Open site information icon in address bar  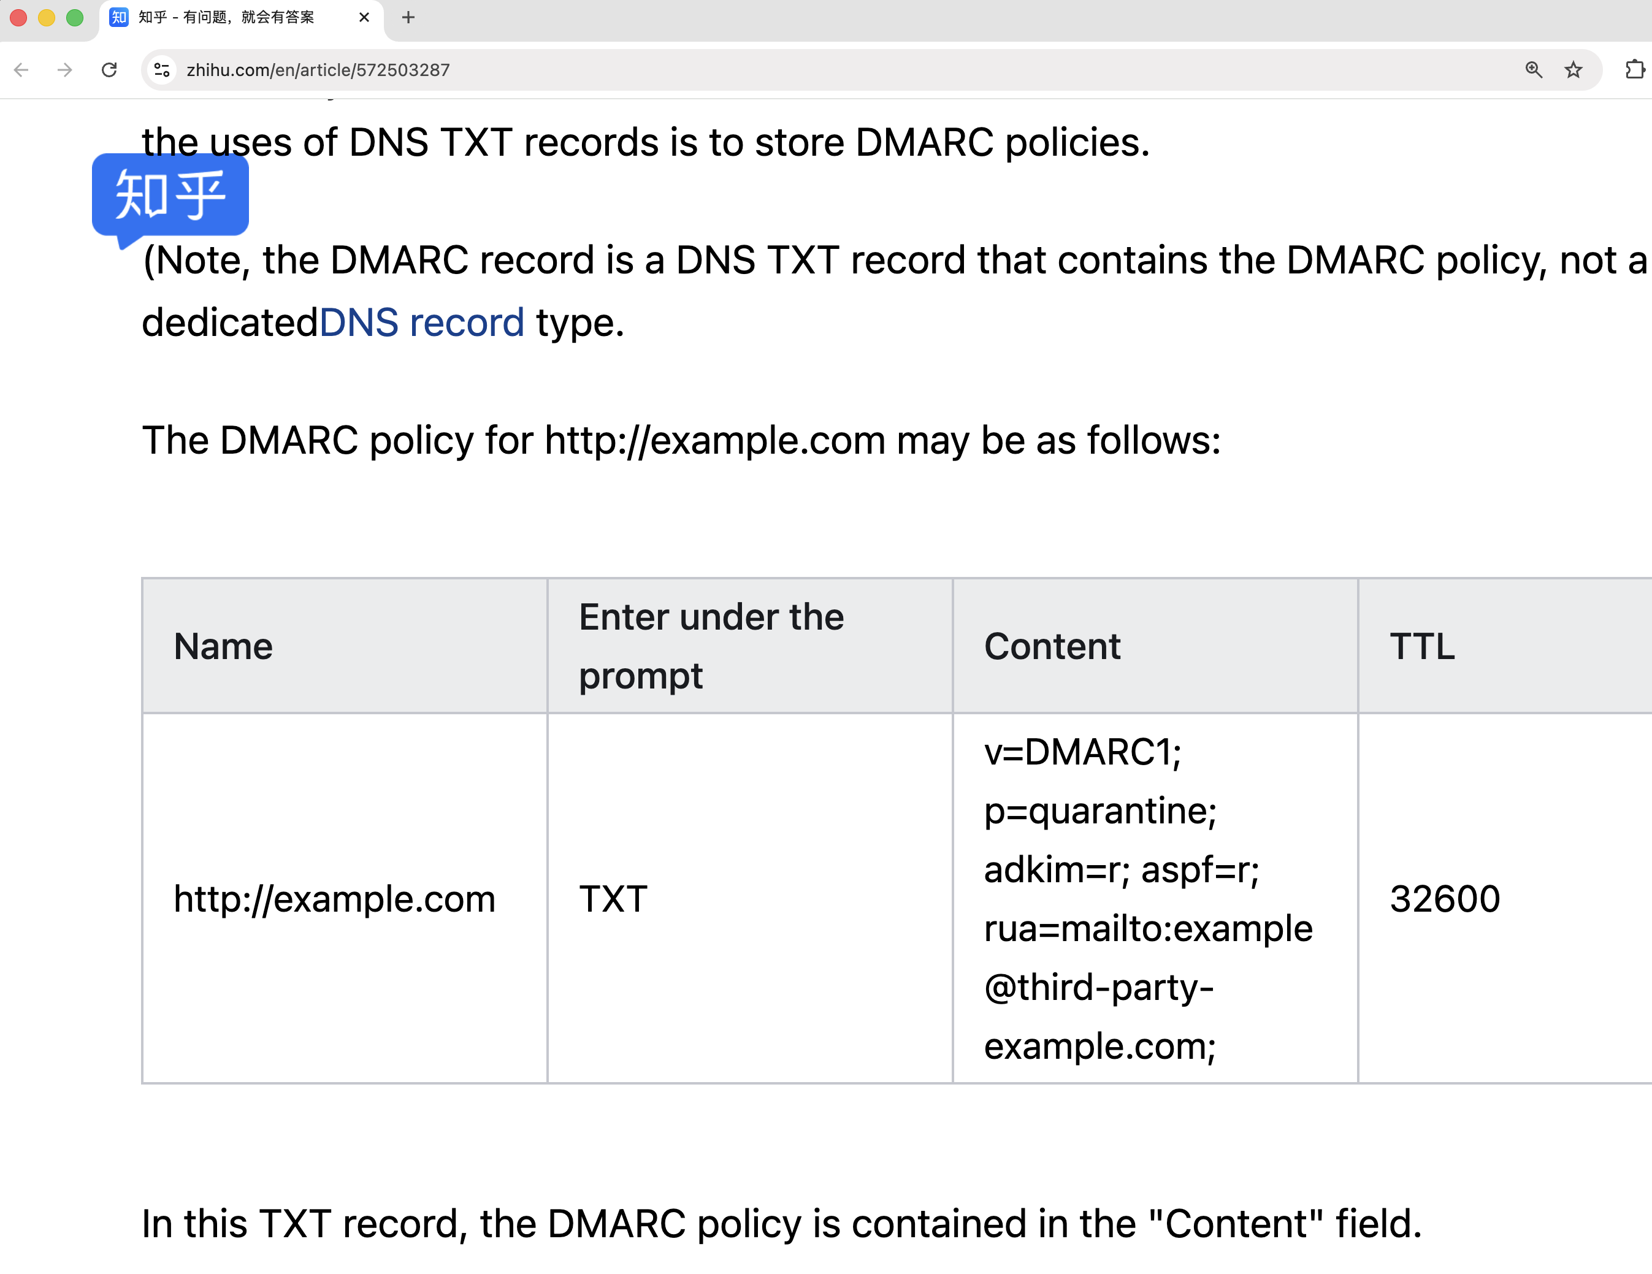pos(162,71)
